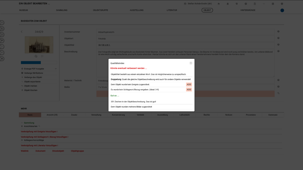This screenshot has width=303, height=170.
Task: Open the sidebar hamburger list icon
Action: (x=2, y=23)
